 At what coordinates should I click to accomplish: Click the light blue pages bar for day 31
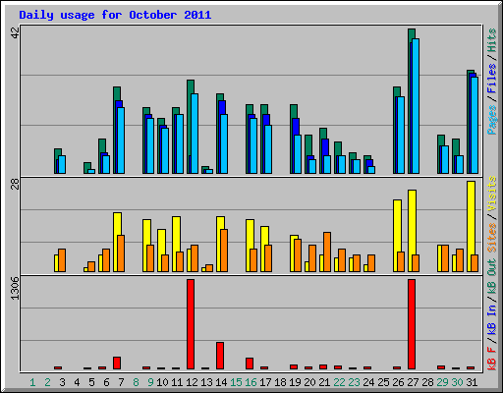475,125
